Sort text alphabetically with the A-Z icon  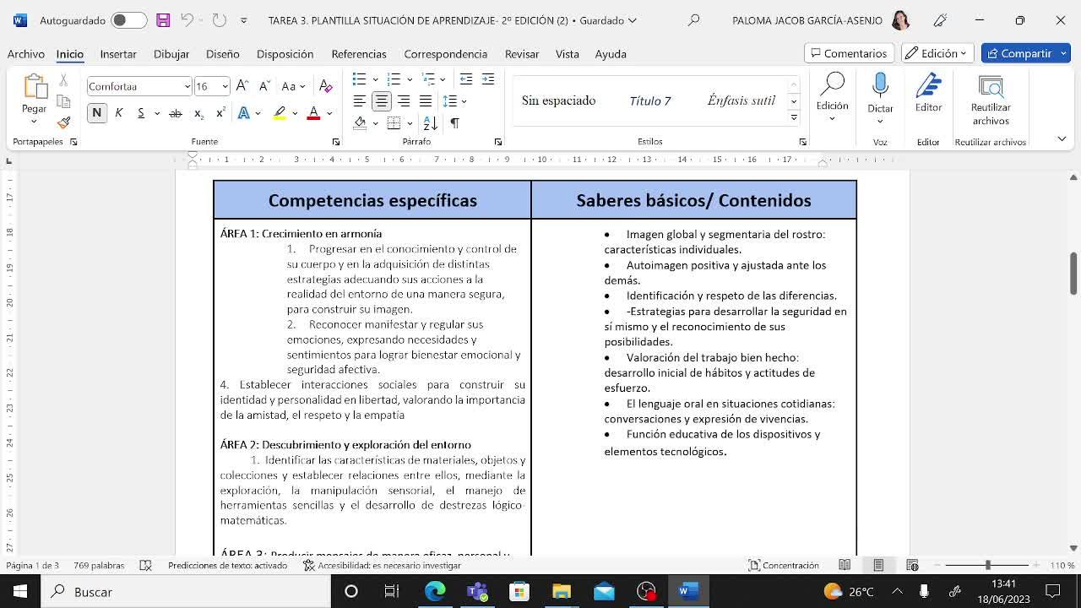point(430,123)
